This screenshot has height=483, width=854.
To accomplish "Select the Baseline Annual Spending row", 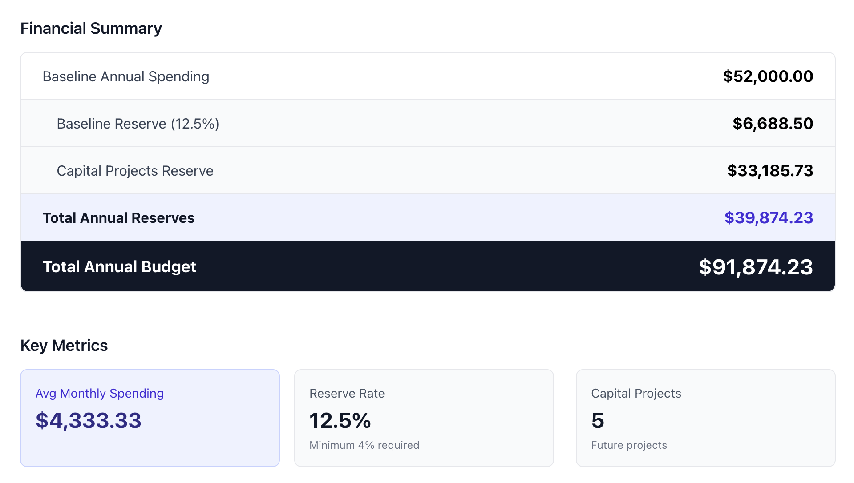I will tap(126, 76).
